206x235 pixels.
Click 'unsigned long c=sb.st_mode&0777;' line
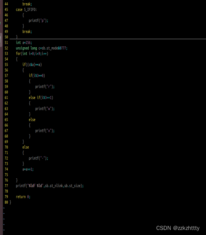pyautogui.click(x=42, y=48)
